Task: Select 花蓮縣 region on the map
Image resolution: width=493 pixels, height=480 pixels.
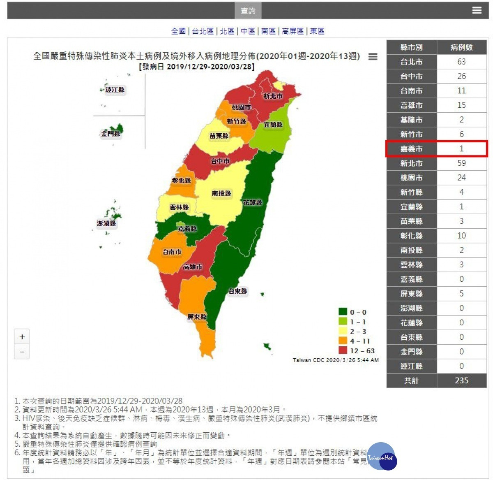Action: pyautogui.click(x=252, y=202)
